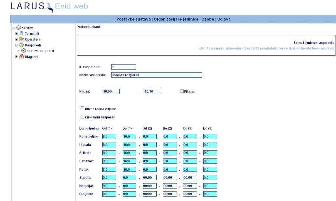Image resolution: width=336 pixels, height=201 pixels.
Task: Click the Rasporedi clock icon
Action: (22, 45)
